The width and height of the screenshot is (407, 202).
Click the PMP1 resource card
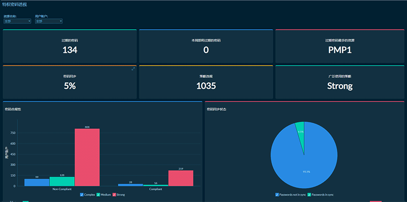[340, 46]
